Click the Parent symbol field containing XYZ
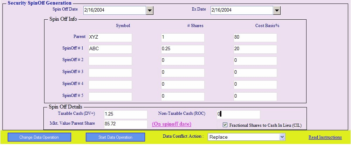The width and height of the screenshot is (351, 145). click(x=110, y=38)
